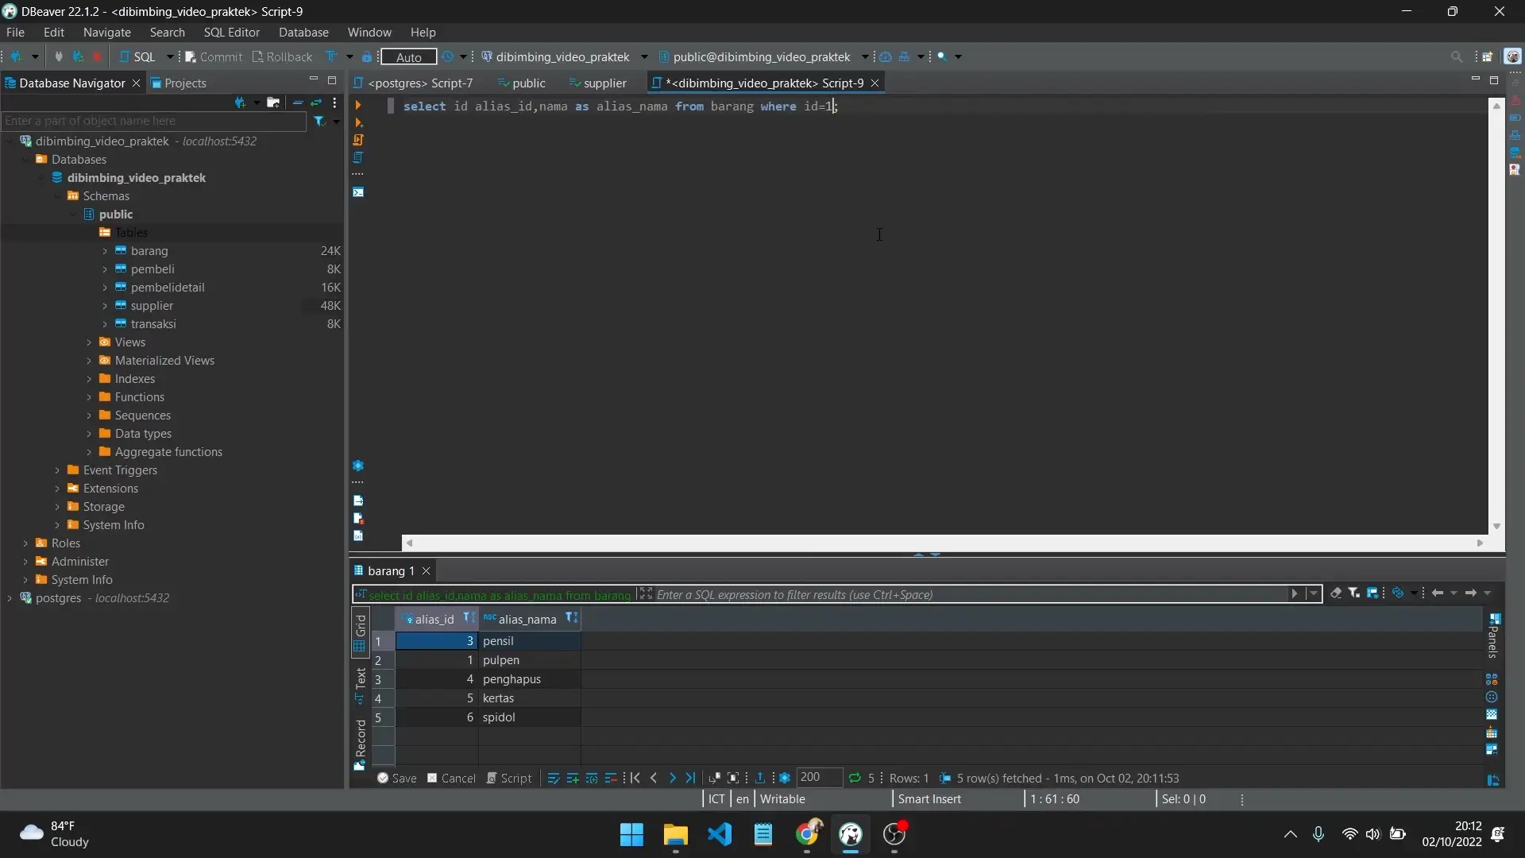Click the add row icon in results toolbar
The image size is (1525, 858).
(x=573, y=778)
